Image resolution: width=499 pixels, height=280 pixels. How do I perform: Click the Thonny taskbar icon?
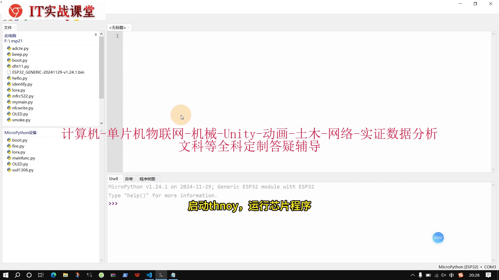tap(161, 275)
